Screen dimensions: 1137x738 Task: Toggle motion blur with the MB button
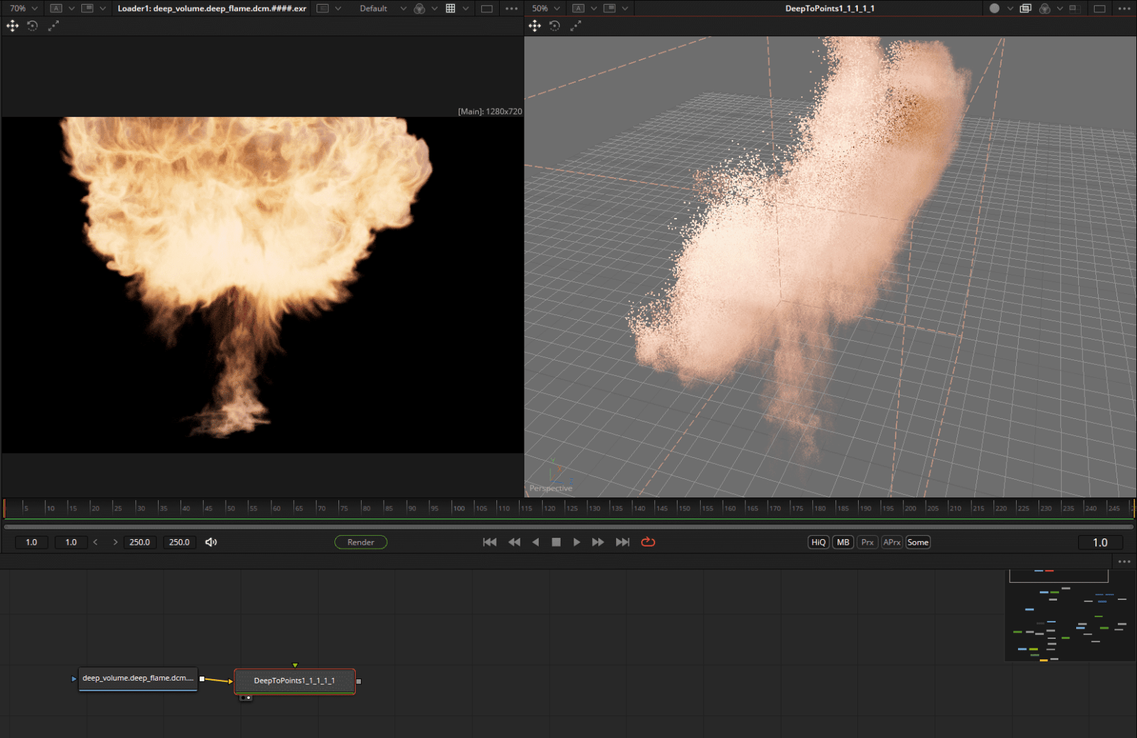(x=842, y=542)
